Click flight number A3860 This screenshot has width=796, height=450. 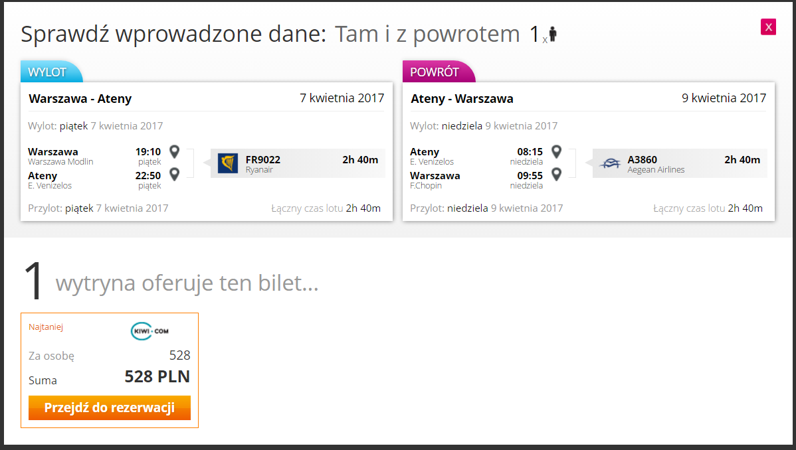[x=642, y=159]
